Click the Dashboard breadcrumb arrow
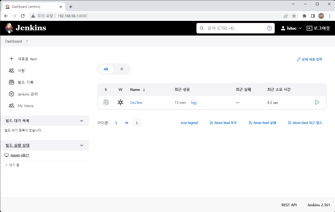Viewport: 335px width, 212px height. pyautogui.click(x=27, y=41)
